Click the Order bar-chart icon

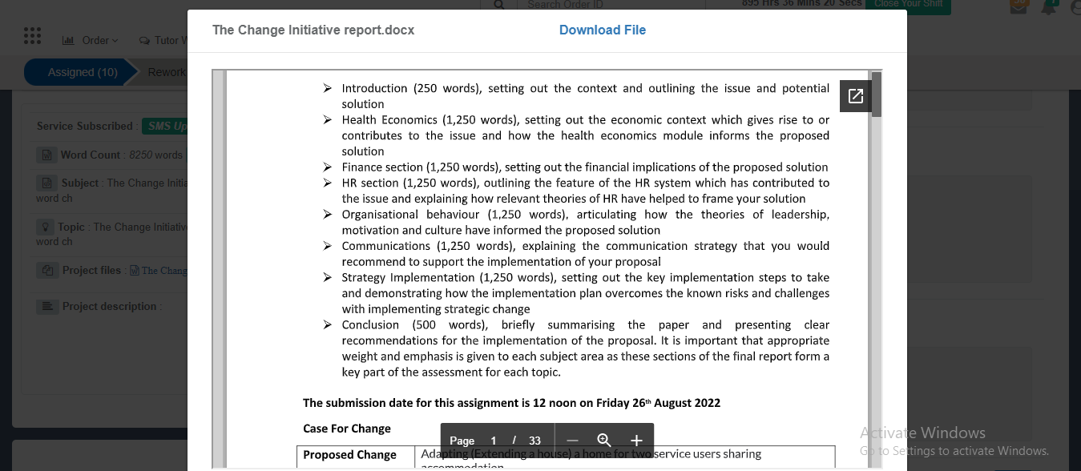pos(68,40)
